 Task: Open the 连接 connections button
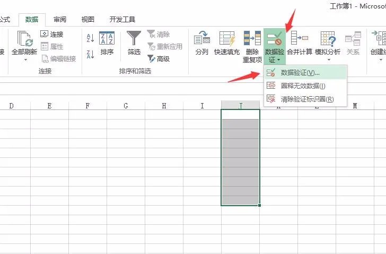click(52, 34)
